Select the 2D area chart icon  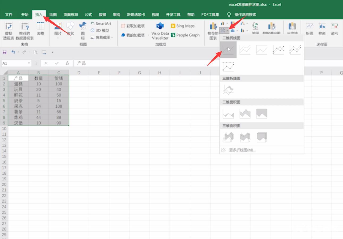click(228, 114)
